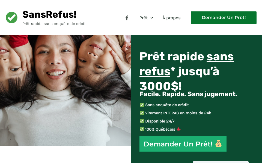Click the hero Demander Un Prêt! button
262x163 pixels.
point(183,144)
